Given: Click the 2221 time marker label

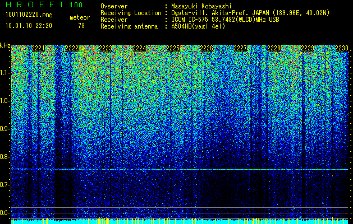Looking at the screenshot, I should click(38, 48).
